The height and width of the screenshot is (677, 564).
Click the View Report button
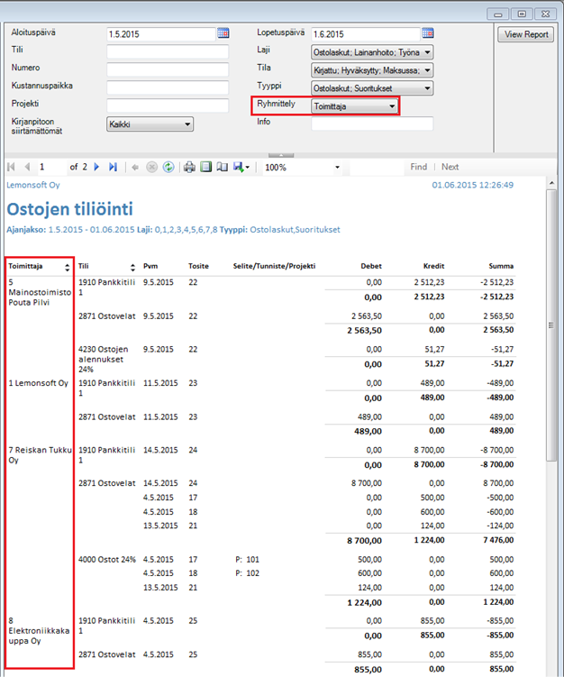[526, 34]
